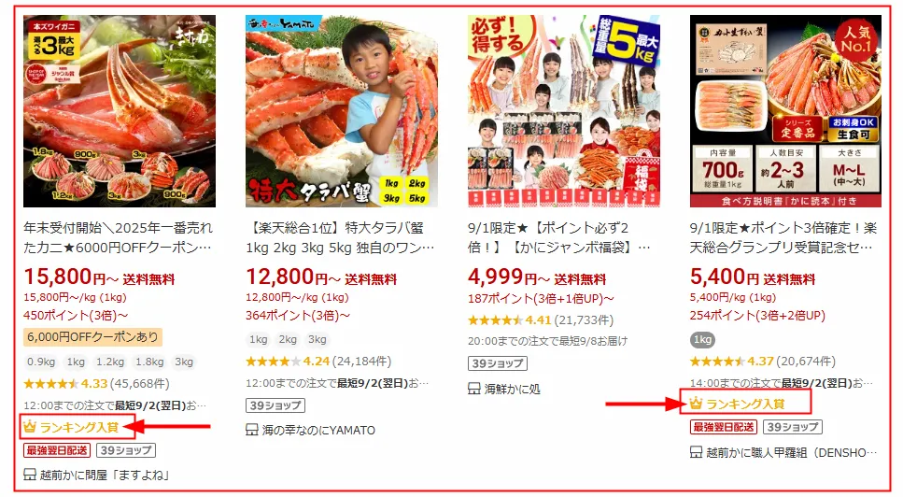Click crown icon under the 15,800円 crab listing
The height and width of the screenshot is (497, 903).
coord(29,427)
